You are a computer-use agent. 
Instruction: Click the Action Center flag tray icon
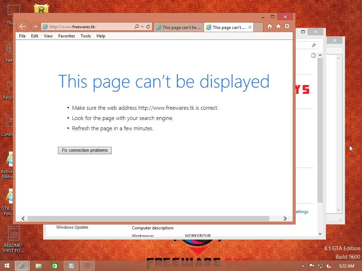311,266
